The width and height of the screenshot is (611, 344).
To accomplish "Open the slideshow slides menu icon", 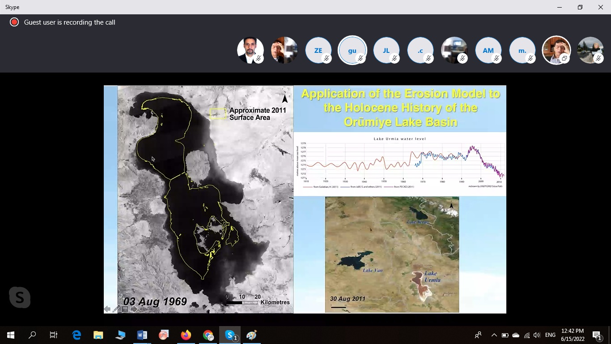I will (x=125, y=309).
